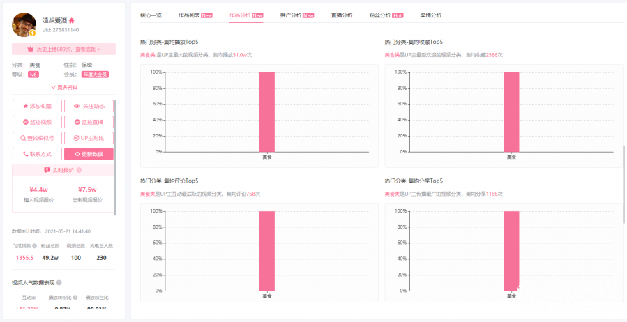Enable 监控视频 monitoring

[37, 122]
